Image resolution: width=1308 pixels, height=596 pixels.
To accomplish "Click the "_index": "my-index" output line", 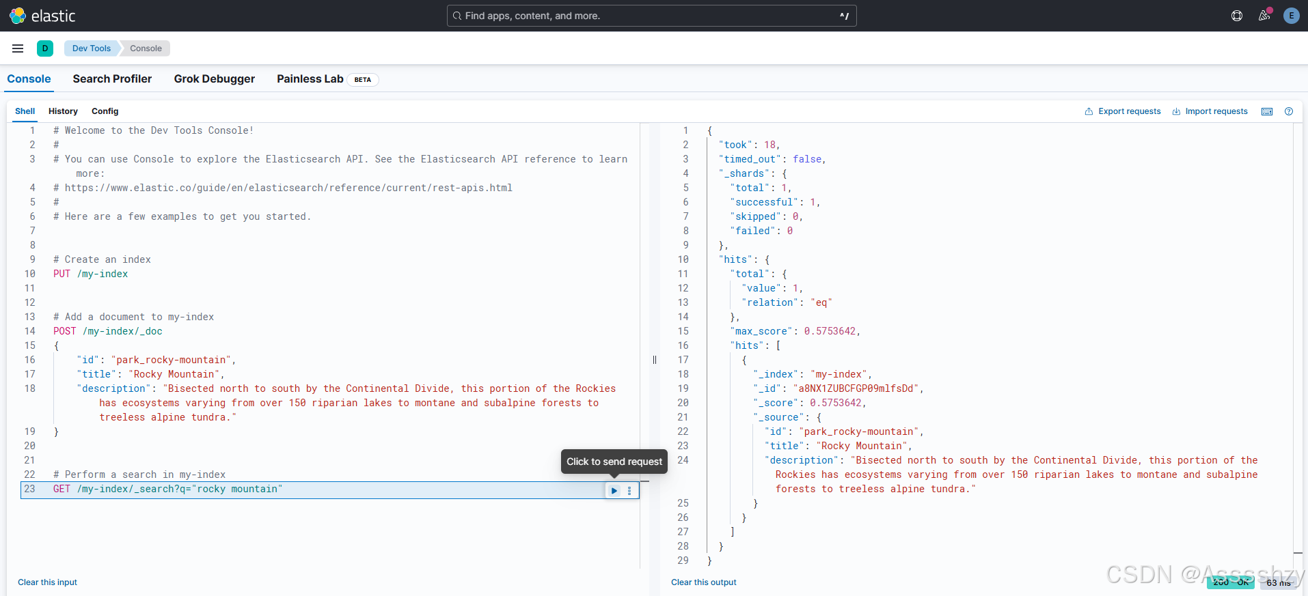I will [813, 374].
